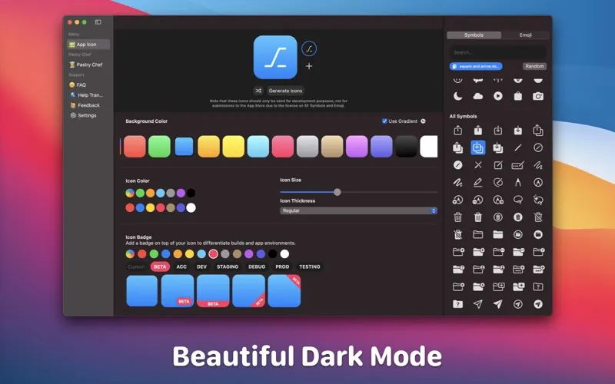Image resolution: width=615 pixels, height=384 pixels.
Task: Select the filled paper plane circle symbol
Action: tap(538, 304)
